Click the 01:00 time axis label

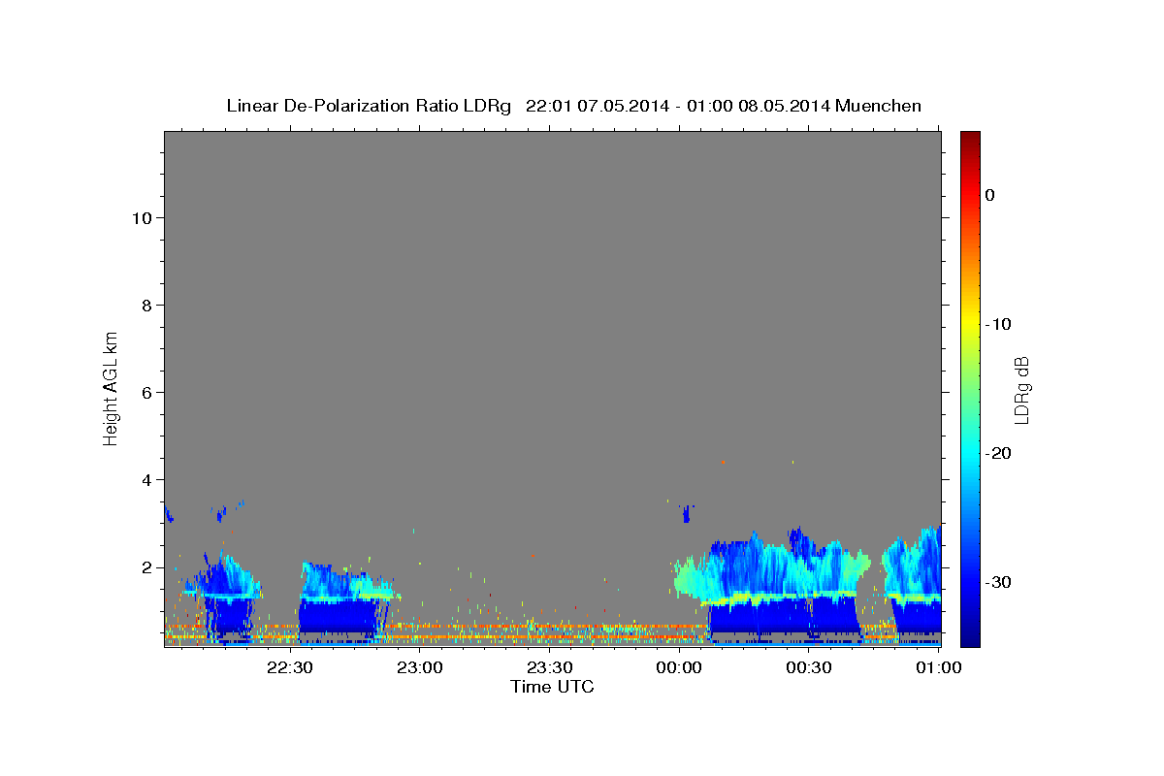point(939,667)
